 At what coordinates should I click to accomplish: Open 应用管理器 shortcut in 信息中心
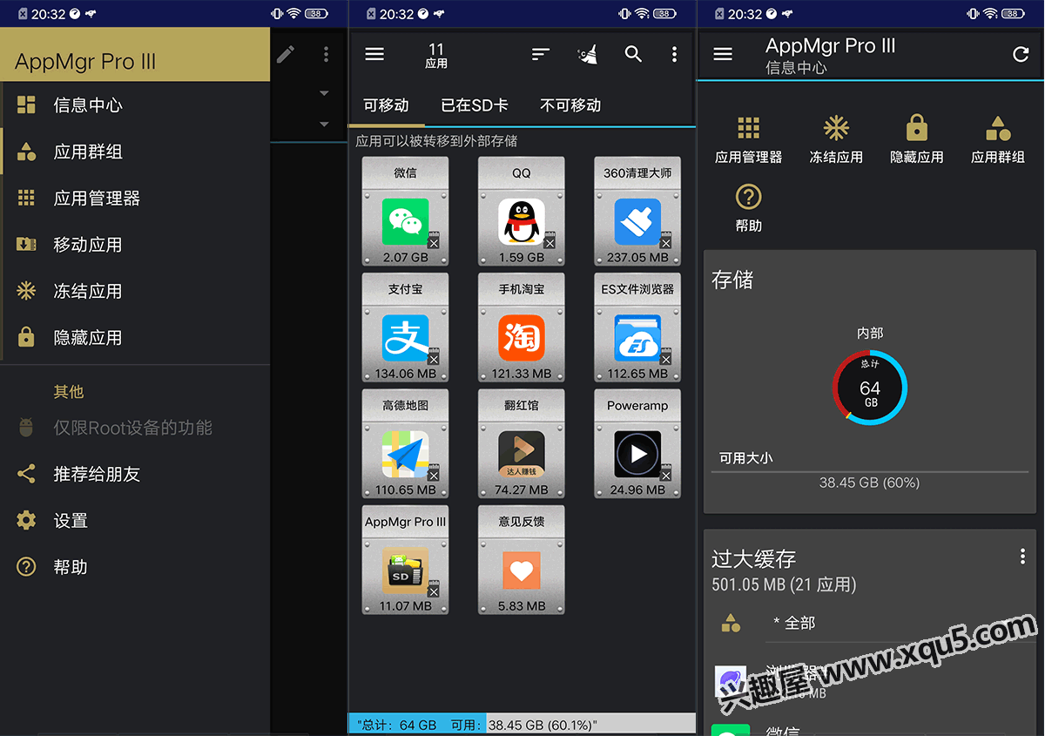click(749, 139)
